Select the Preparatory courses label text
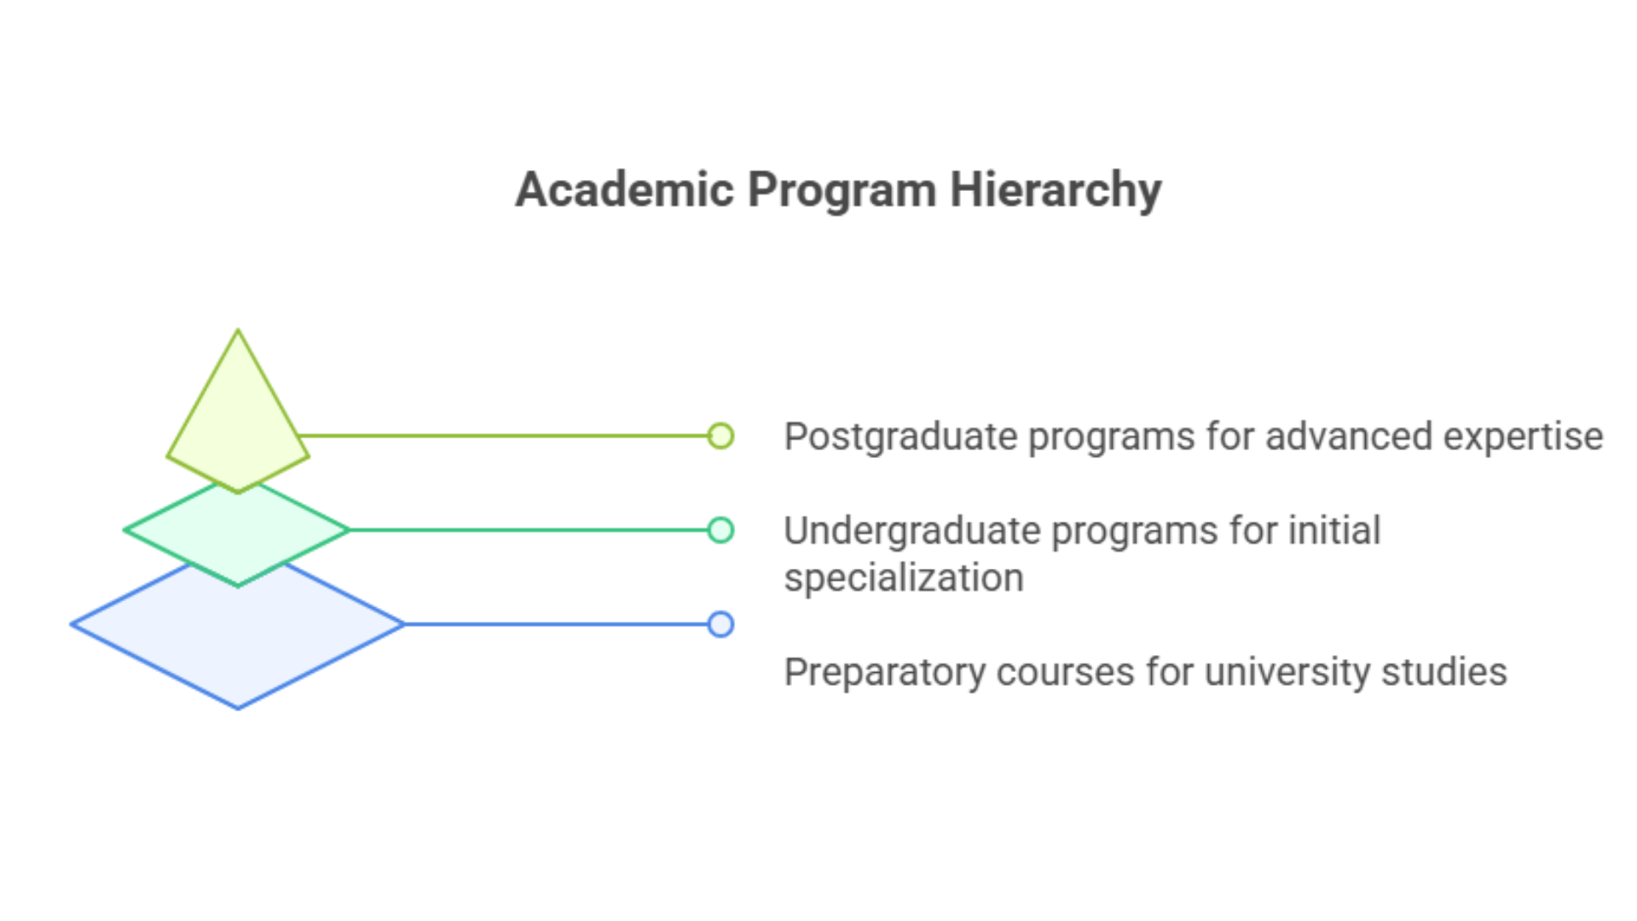 [x=1145, y=673]
